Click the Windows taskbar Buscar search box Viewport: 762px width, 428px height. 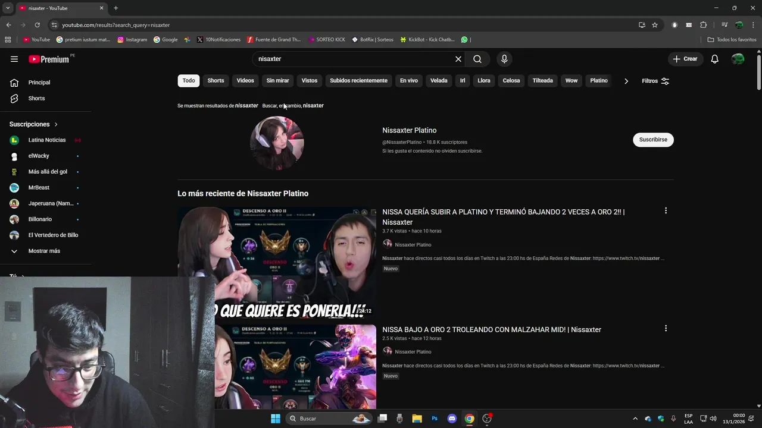328,418
